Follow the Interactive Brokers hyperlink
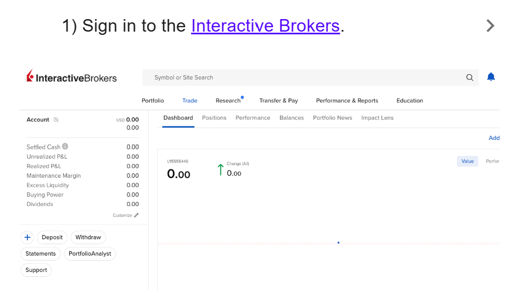Viewport: 512px width, 290px height. click(265, 26)
